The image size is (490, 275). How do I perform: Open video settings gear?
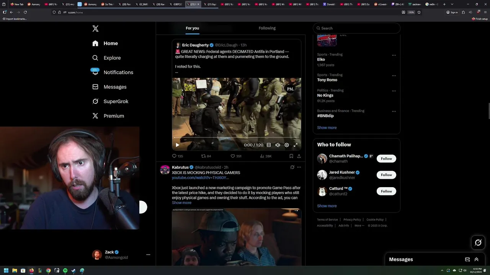click(x=287, y=145)
